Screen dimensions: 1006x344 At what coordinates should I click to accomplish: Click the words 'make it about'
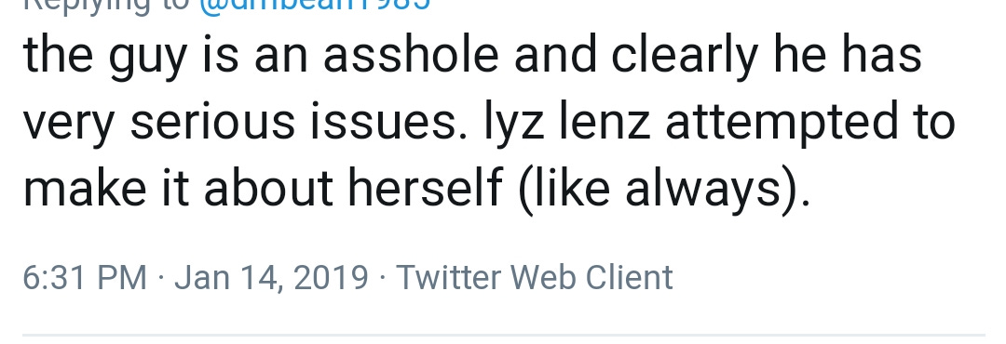pyautogui.click(x=178, y=189)
